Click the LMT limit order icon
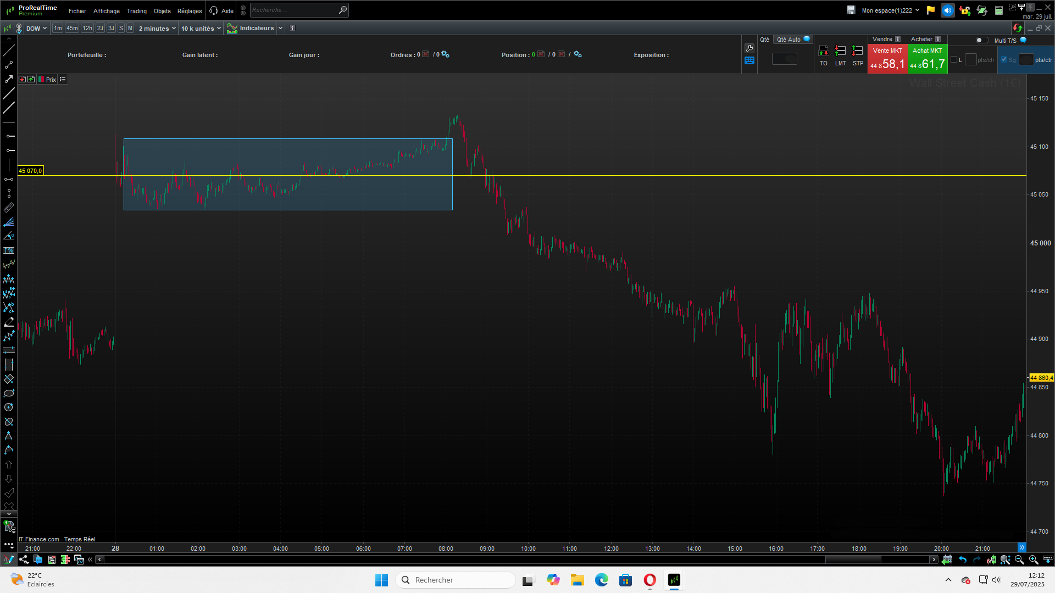The height and width of the screenshot is (593, 1055). [x=840, y=51]
